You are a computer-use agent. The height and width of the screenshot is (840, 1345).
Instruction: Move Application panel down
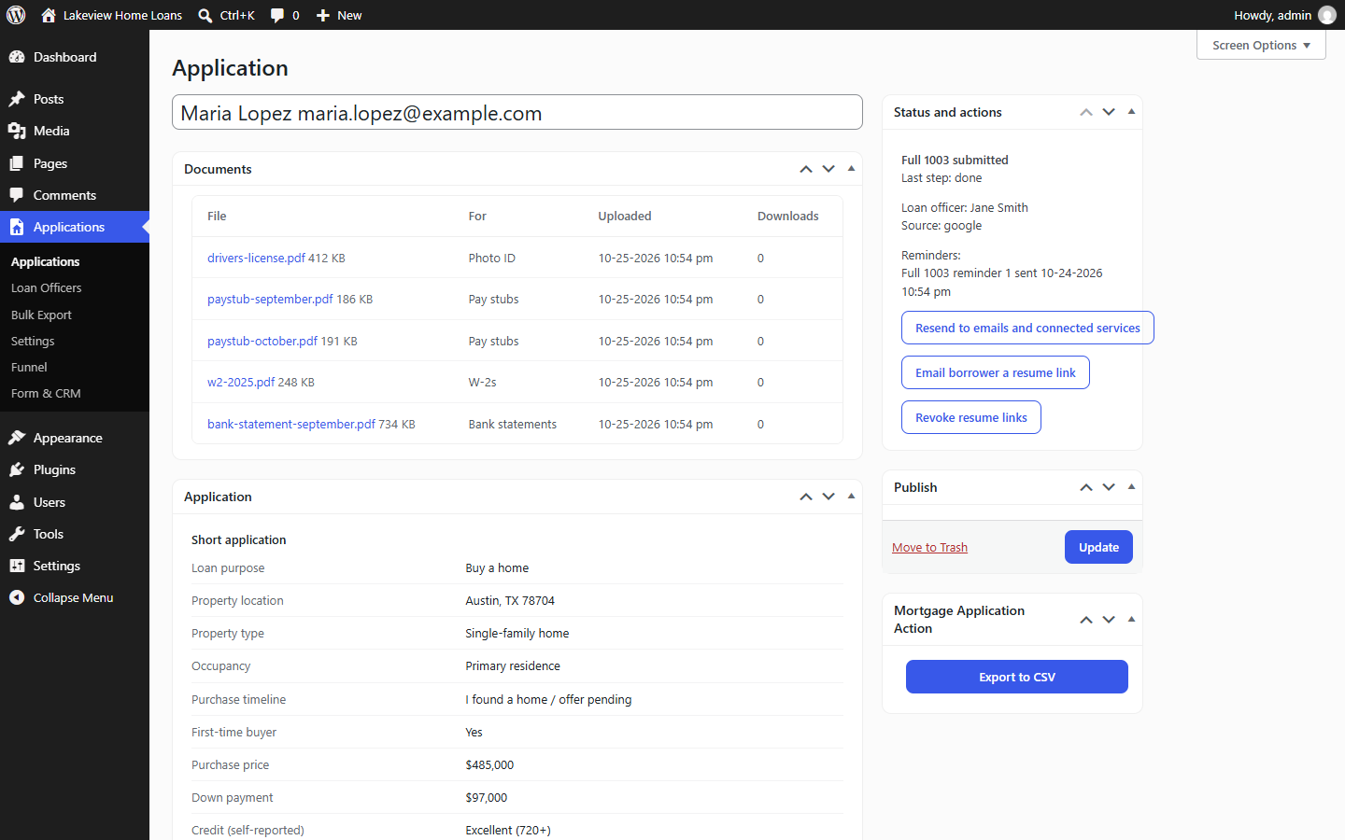point(828,497)
